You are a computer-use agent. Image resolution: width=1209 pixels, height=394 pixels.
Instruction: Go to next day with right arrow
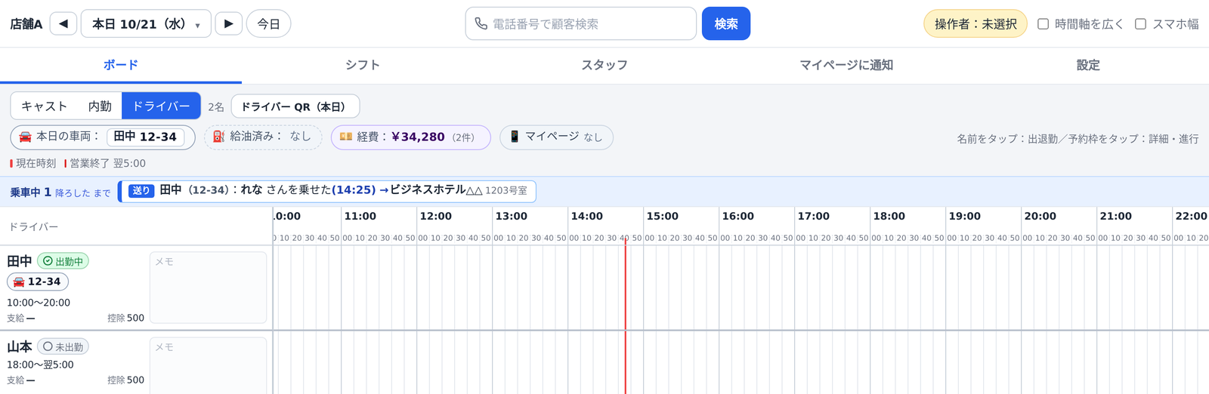pyautogui.click(x=228, y=23)
